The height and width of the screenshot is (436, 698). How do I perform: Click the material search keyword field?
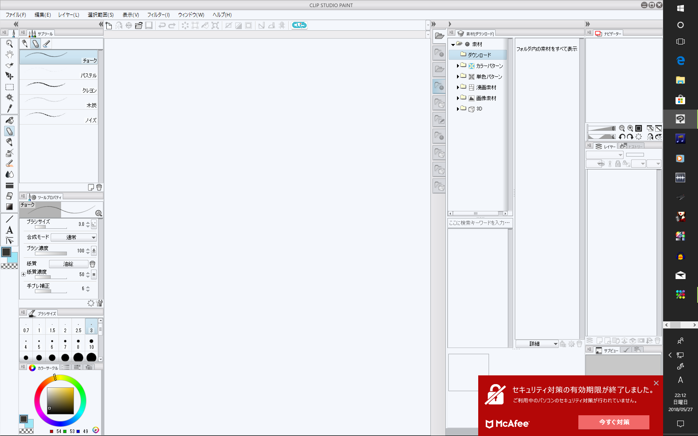[480, 223]
